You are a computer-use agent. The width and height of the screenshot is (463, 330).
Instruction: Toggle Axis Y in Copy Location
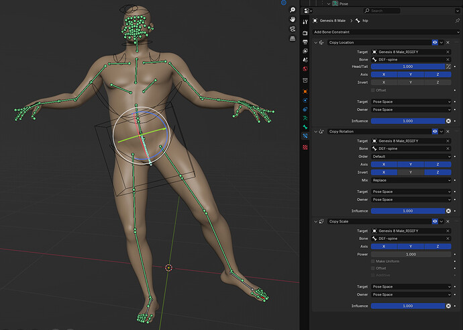pos(411,75)
